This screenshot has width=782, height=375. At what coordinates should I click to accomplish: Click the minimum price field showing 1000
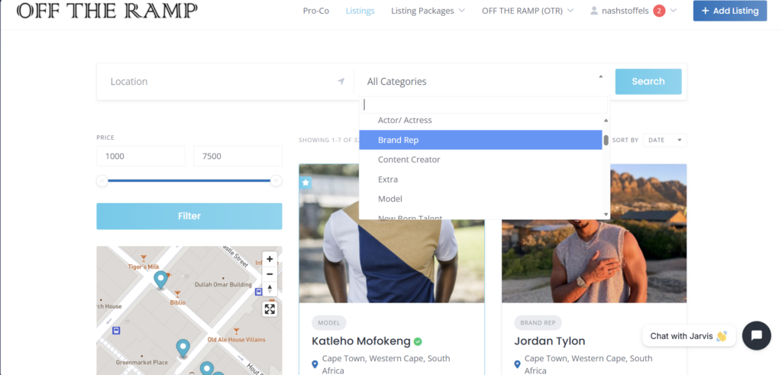click(x=141, y=156)
